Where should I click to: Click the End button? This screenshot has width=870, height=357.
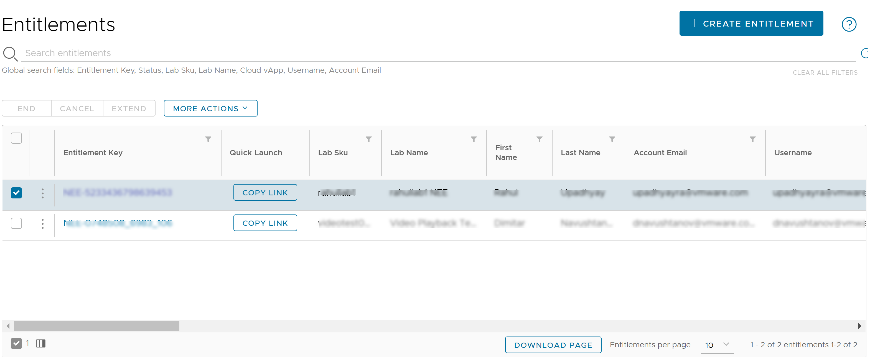click(26, 108)
